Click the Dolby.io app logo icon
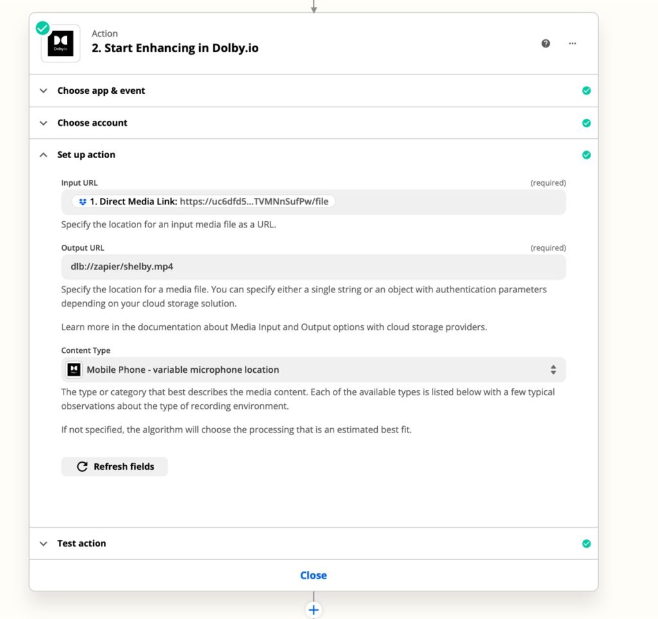Viewport: 658px width, 619px height. pos(60,44)
